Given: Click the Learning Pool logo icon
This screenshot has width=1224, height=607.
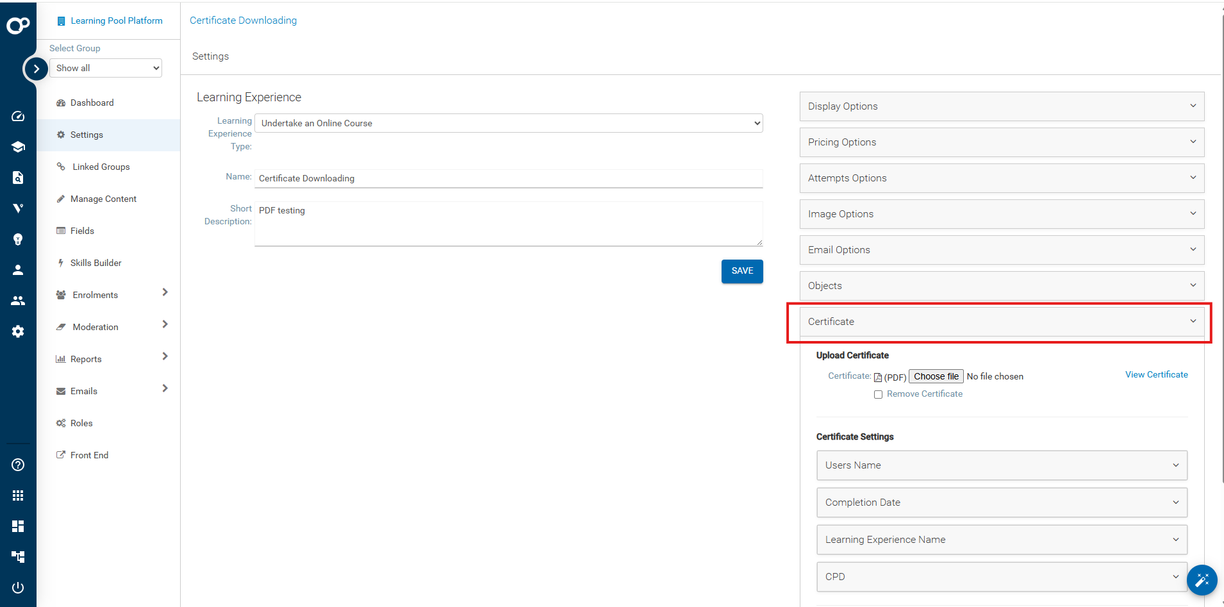Looking at the screenshot, I should (x=18, y=25).
